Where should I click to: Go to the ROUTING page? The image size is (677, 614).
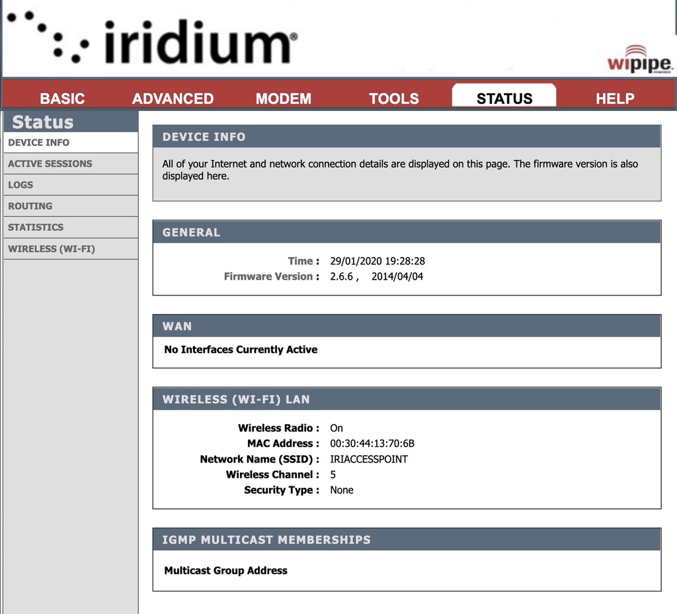pos(71,206)
